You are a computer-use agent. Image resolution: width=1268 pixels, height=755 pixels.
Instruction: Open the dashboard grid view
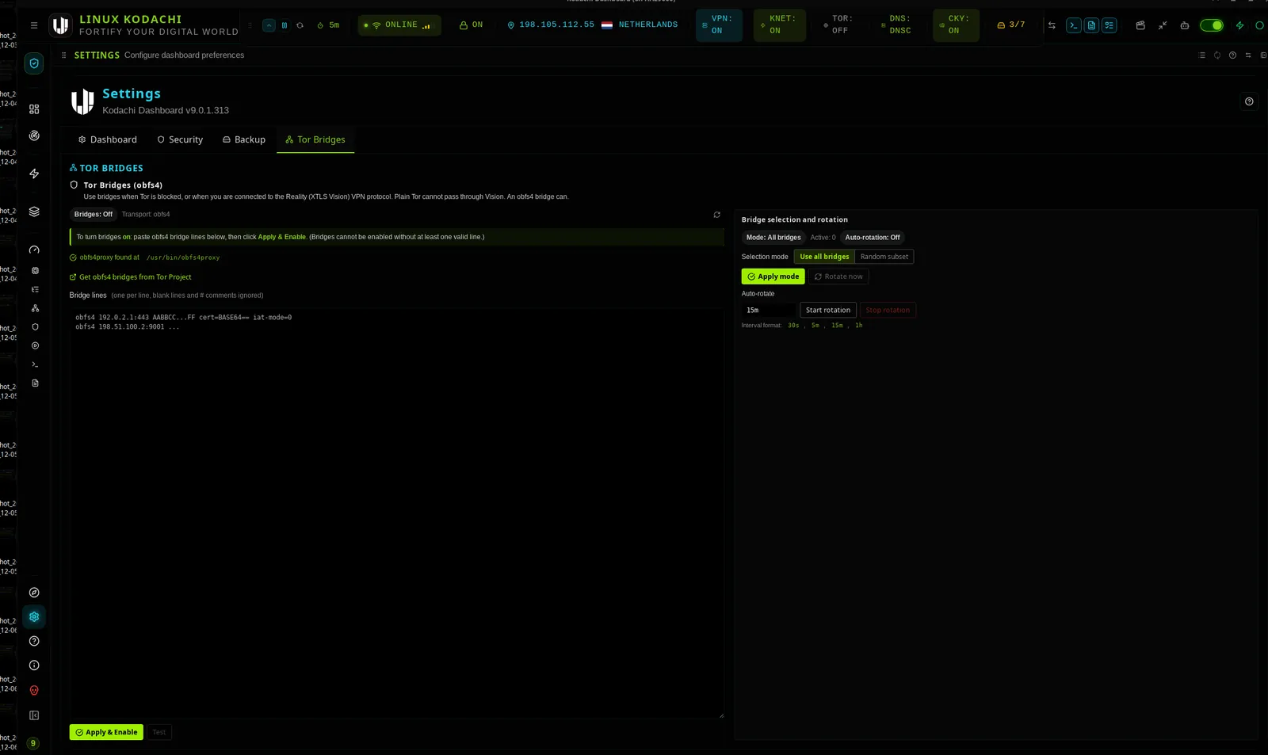(x=34, y=109)
